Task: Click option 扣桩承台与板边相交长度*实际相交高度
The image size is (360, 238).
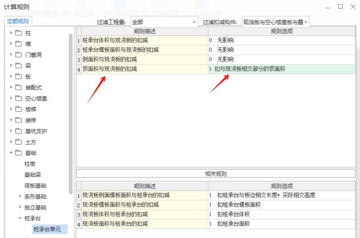Action: pos(282,195)
